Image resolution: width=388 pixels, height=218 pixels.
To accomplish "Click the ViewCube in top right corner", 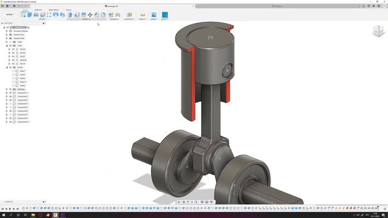I will tap(378, 31).
